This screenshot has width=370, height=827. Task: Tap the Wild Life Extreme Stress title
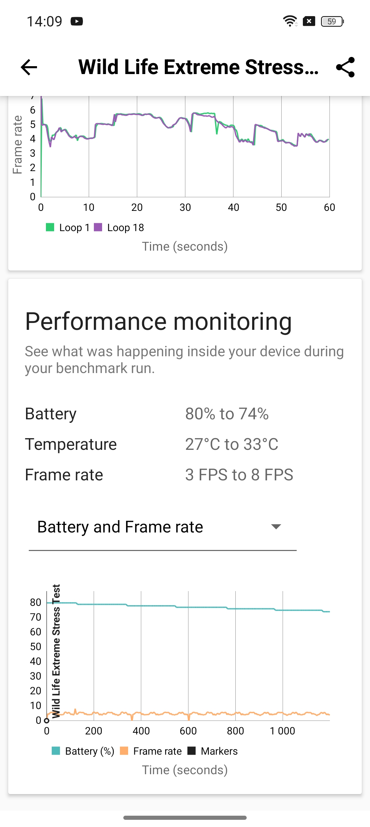[x=198, y=67]
